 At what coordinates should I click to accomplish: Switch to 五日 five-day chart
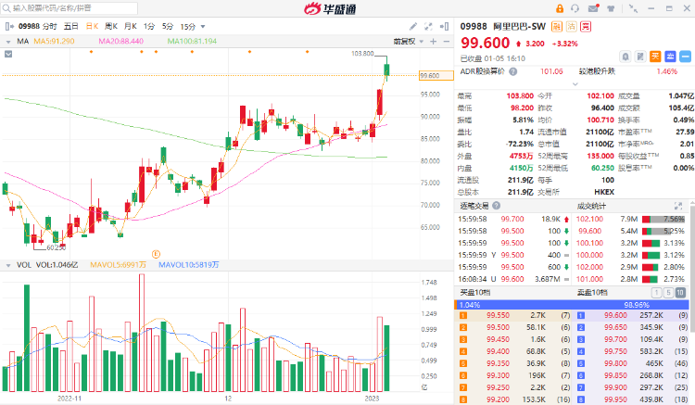71,27
